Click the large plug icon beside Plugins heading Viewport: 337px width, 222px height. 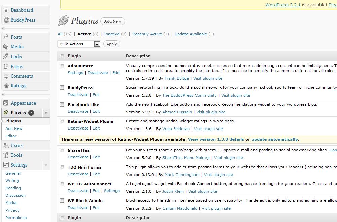[x=63, y=21]
